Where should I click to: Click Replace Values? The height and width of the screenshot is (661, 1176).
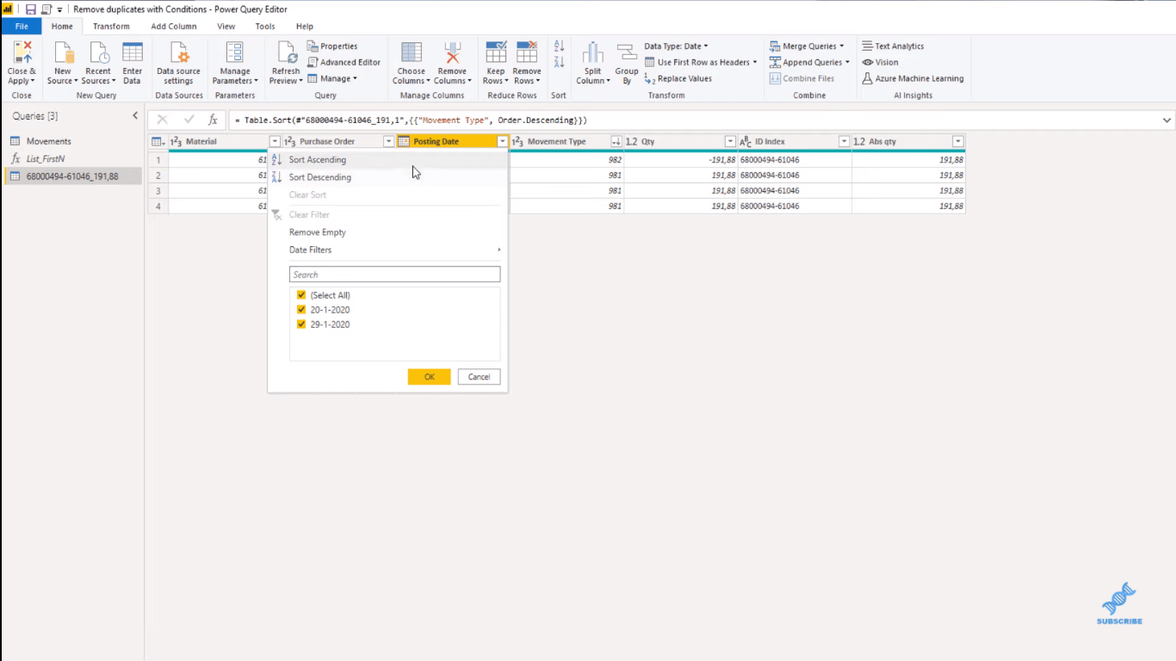click(678, 78)
